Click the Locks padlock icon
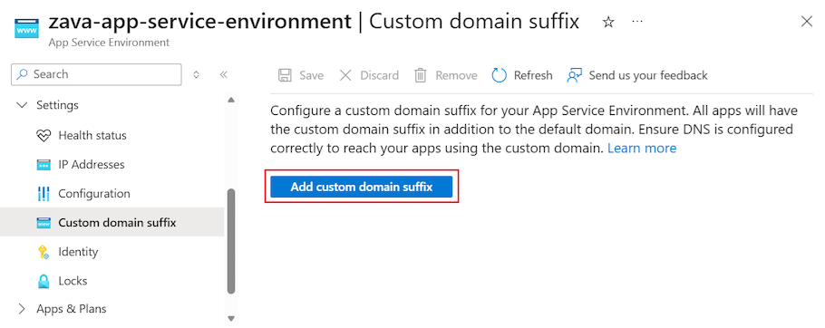Image resolution: width=825 pixels, height=328 pixels. tap(44, 281)
